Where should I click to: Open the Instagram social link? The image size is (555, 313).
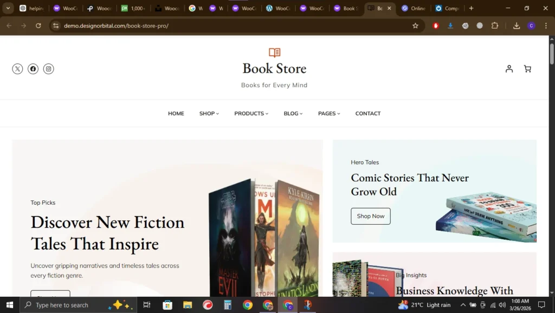[48, 69]
